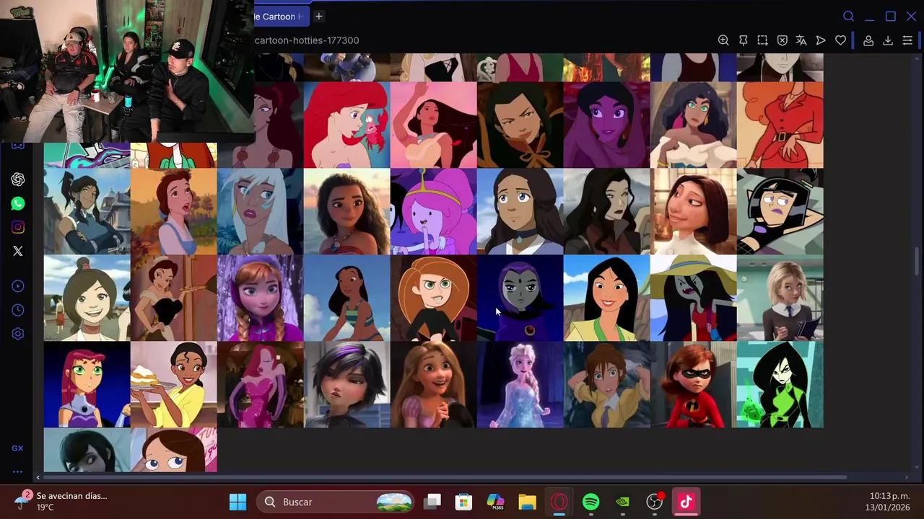Open the sidebar settings gear icon
This screenshot has width=924, height=519.
point(18,334)
